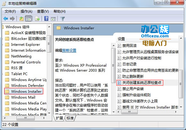
Task: Click the Export list toolbar icon
Action: [x=38, y=19]
